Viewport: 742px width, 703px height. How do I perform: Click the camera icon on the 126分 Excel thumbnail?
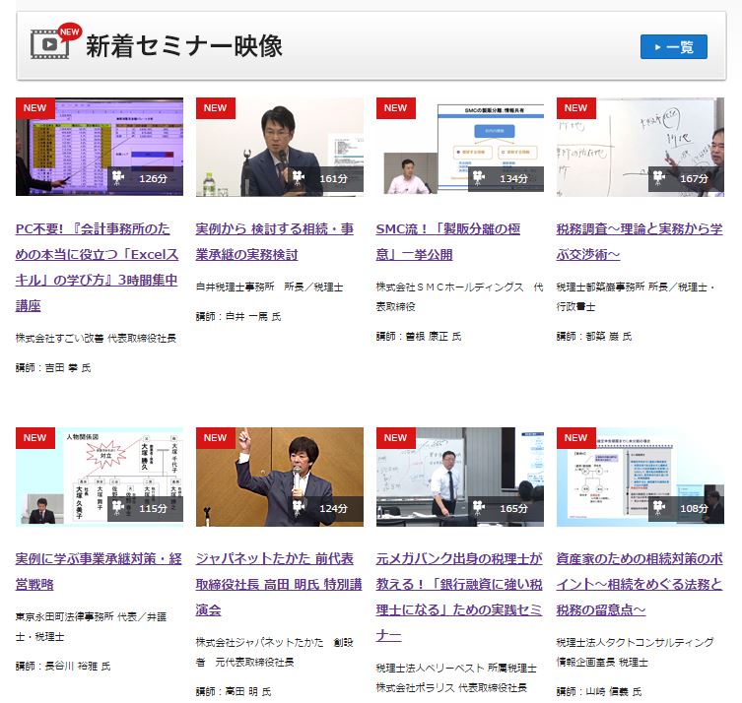pyautogui.click(x=118, y=178)
